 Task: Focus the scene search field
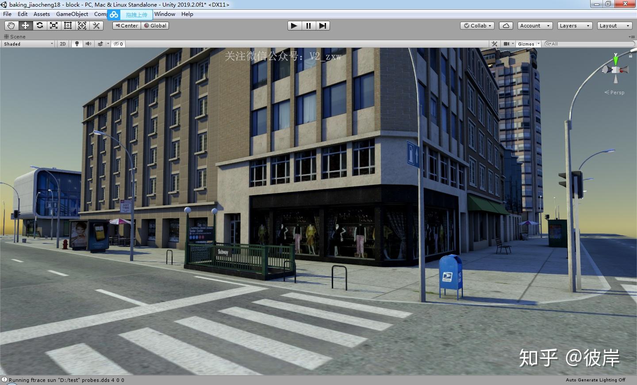click(590, 44)
